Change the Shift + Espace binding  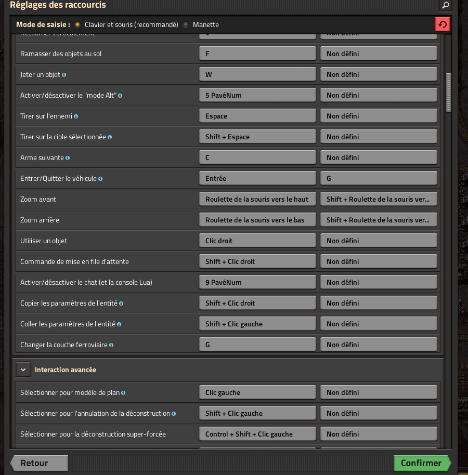pyautogui.click(x=257, y=137)
